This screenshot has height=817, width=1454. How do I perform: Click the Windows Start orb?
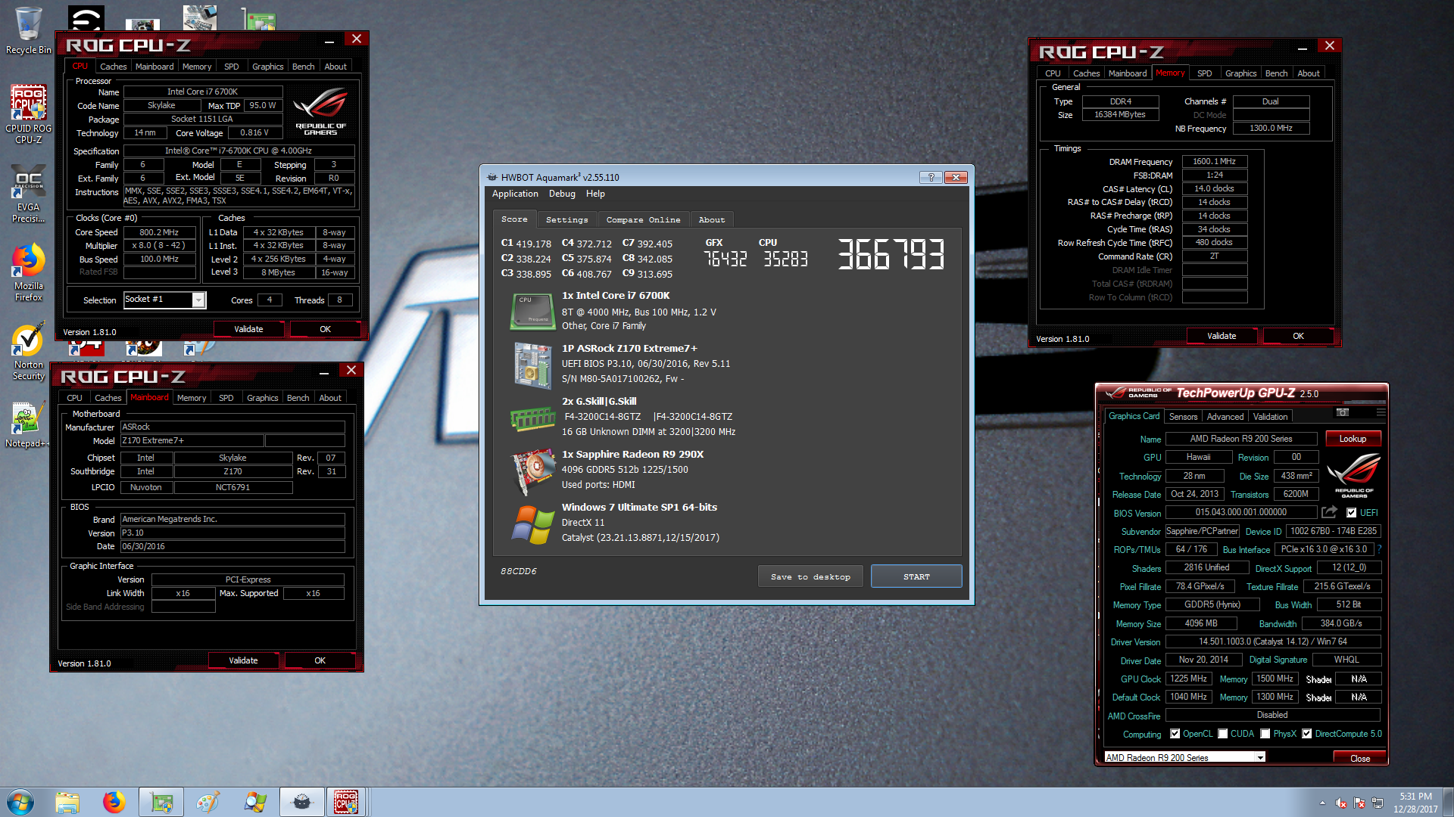(x=20, y=802)
